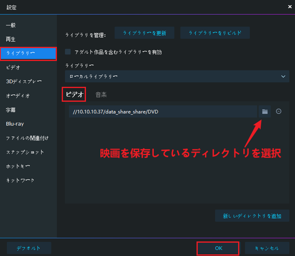This screenshot has height=256, width=295.
Task: Click the directory path field
Action: click(x=163, y=111)
